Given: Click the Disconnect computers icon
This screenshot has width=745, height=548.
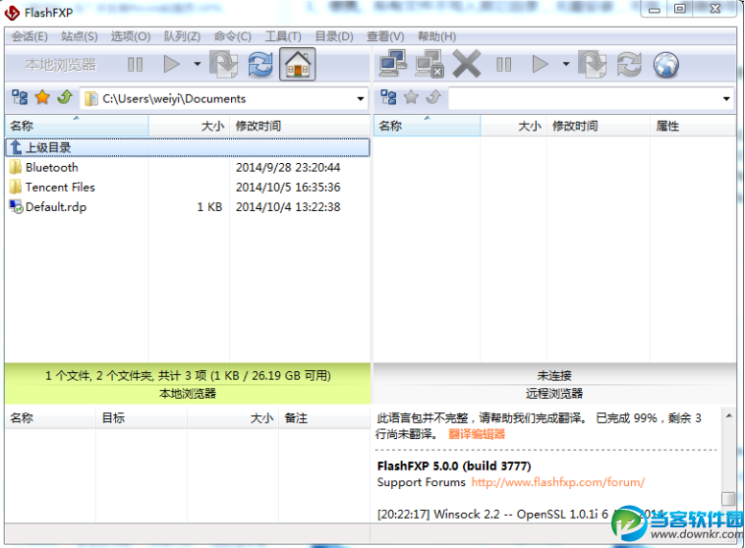Looking at the screenshot, I should (430, 64).
